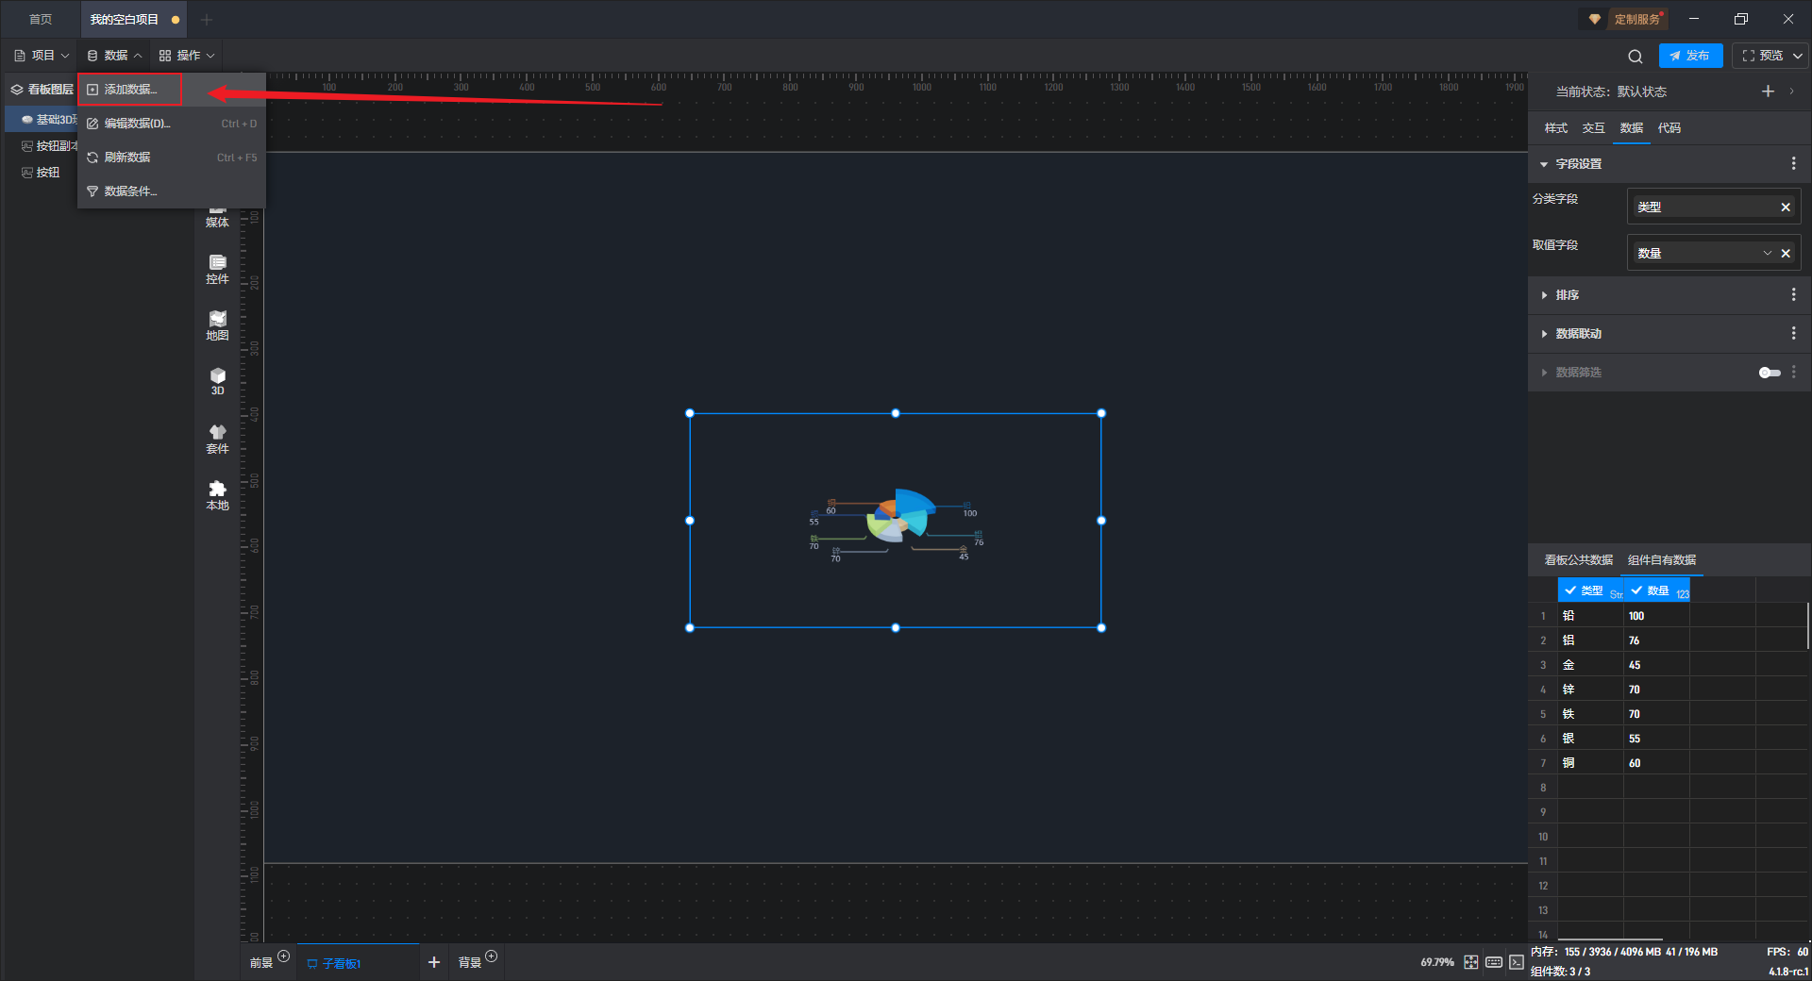Toggle the 数据筛选 switch
The image size is (1812, 981).
point(1770,373)
